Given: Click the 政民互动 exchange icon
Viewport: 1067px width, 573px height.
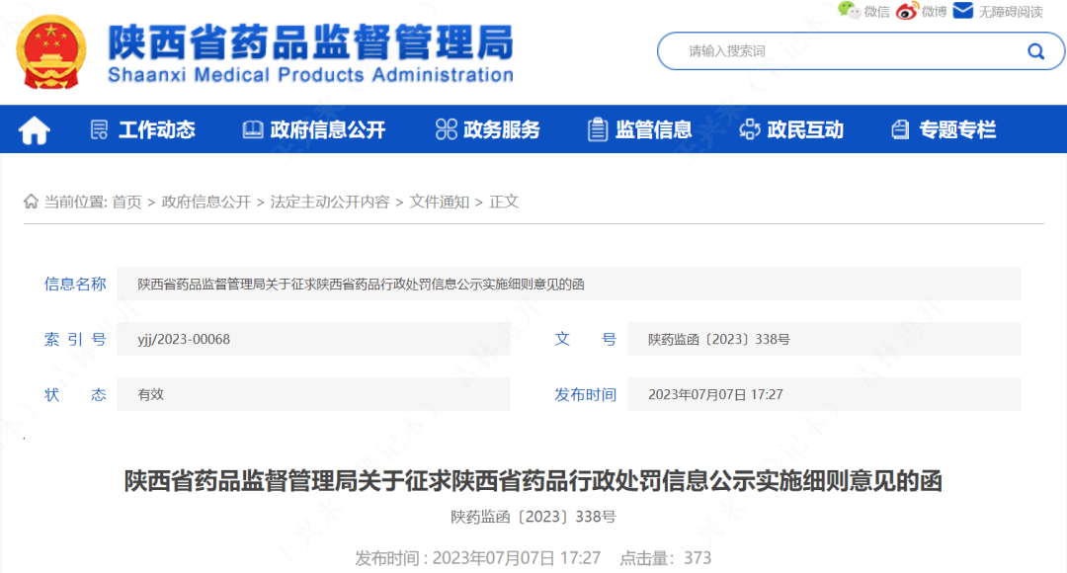Looking at the screenshot, I should click(750, 129).
